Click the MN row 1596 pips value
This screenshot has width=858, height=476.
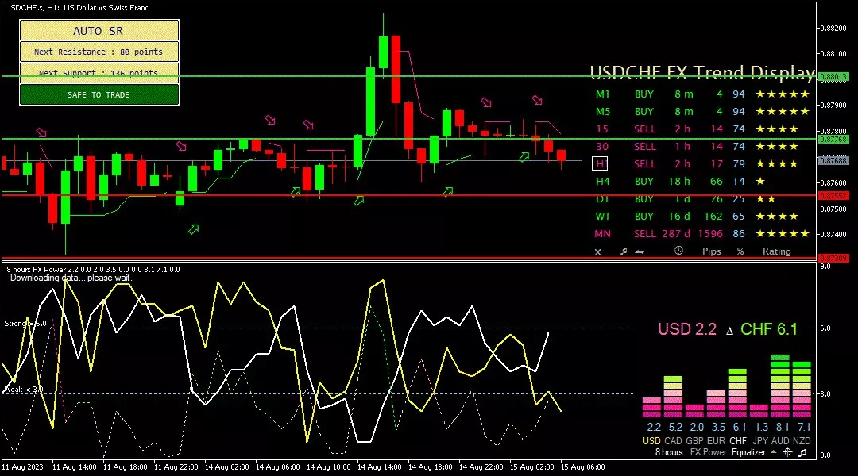pyautogui.click(x=710, y=234)
